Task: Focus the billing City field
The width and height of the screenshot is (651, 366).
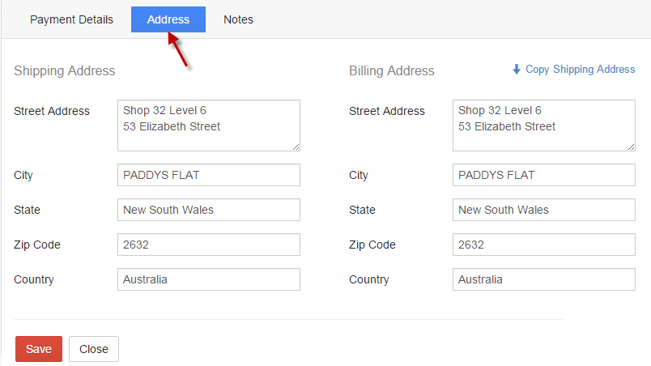Action: pos(544,175)
